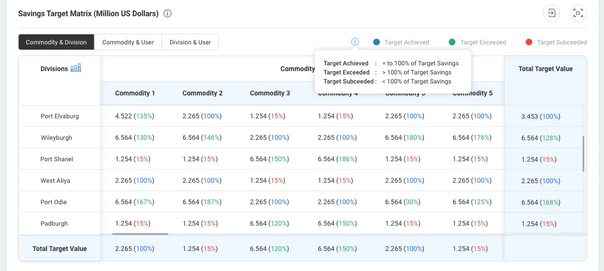Click the Wileyburgh division name

pyautogui.click(x=56, y=137)
